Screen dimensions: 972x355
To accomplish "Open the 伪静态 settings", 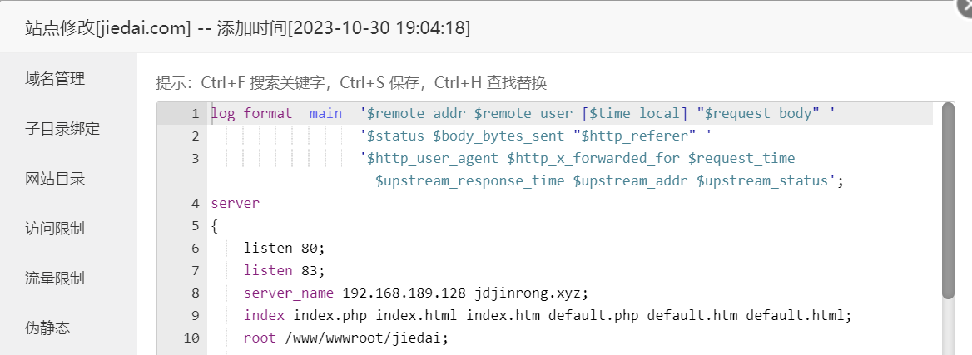I will [x=47, y=328].
